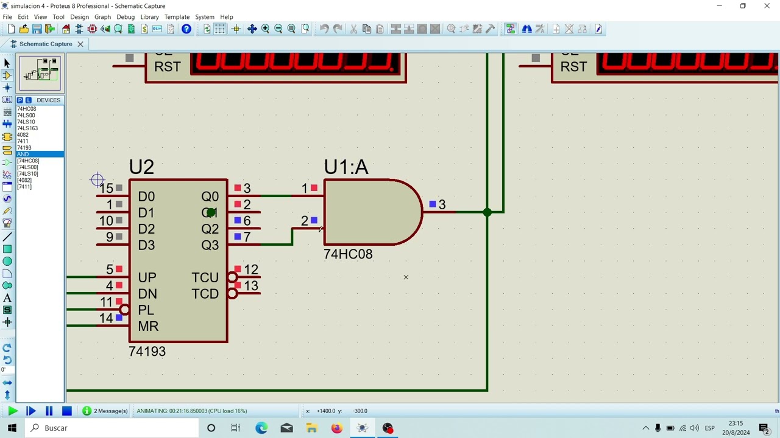The height and width of the screenshot is (438, 780).
Task: Select the 2D Graphics Line tool
Action: point(7,237)
